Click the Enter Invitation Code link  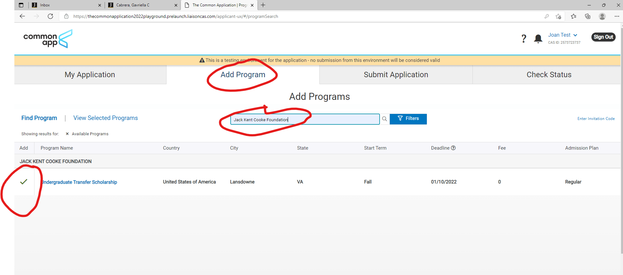pos(596,119)
